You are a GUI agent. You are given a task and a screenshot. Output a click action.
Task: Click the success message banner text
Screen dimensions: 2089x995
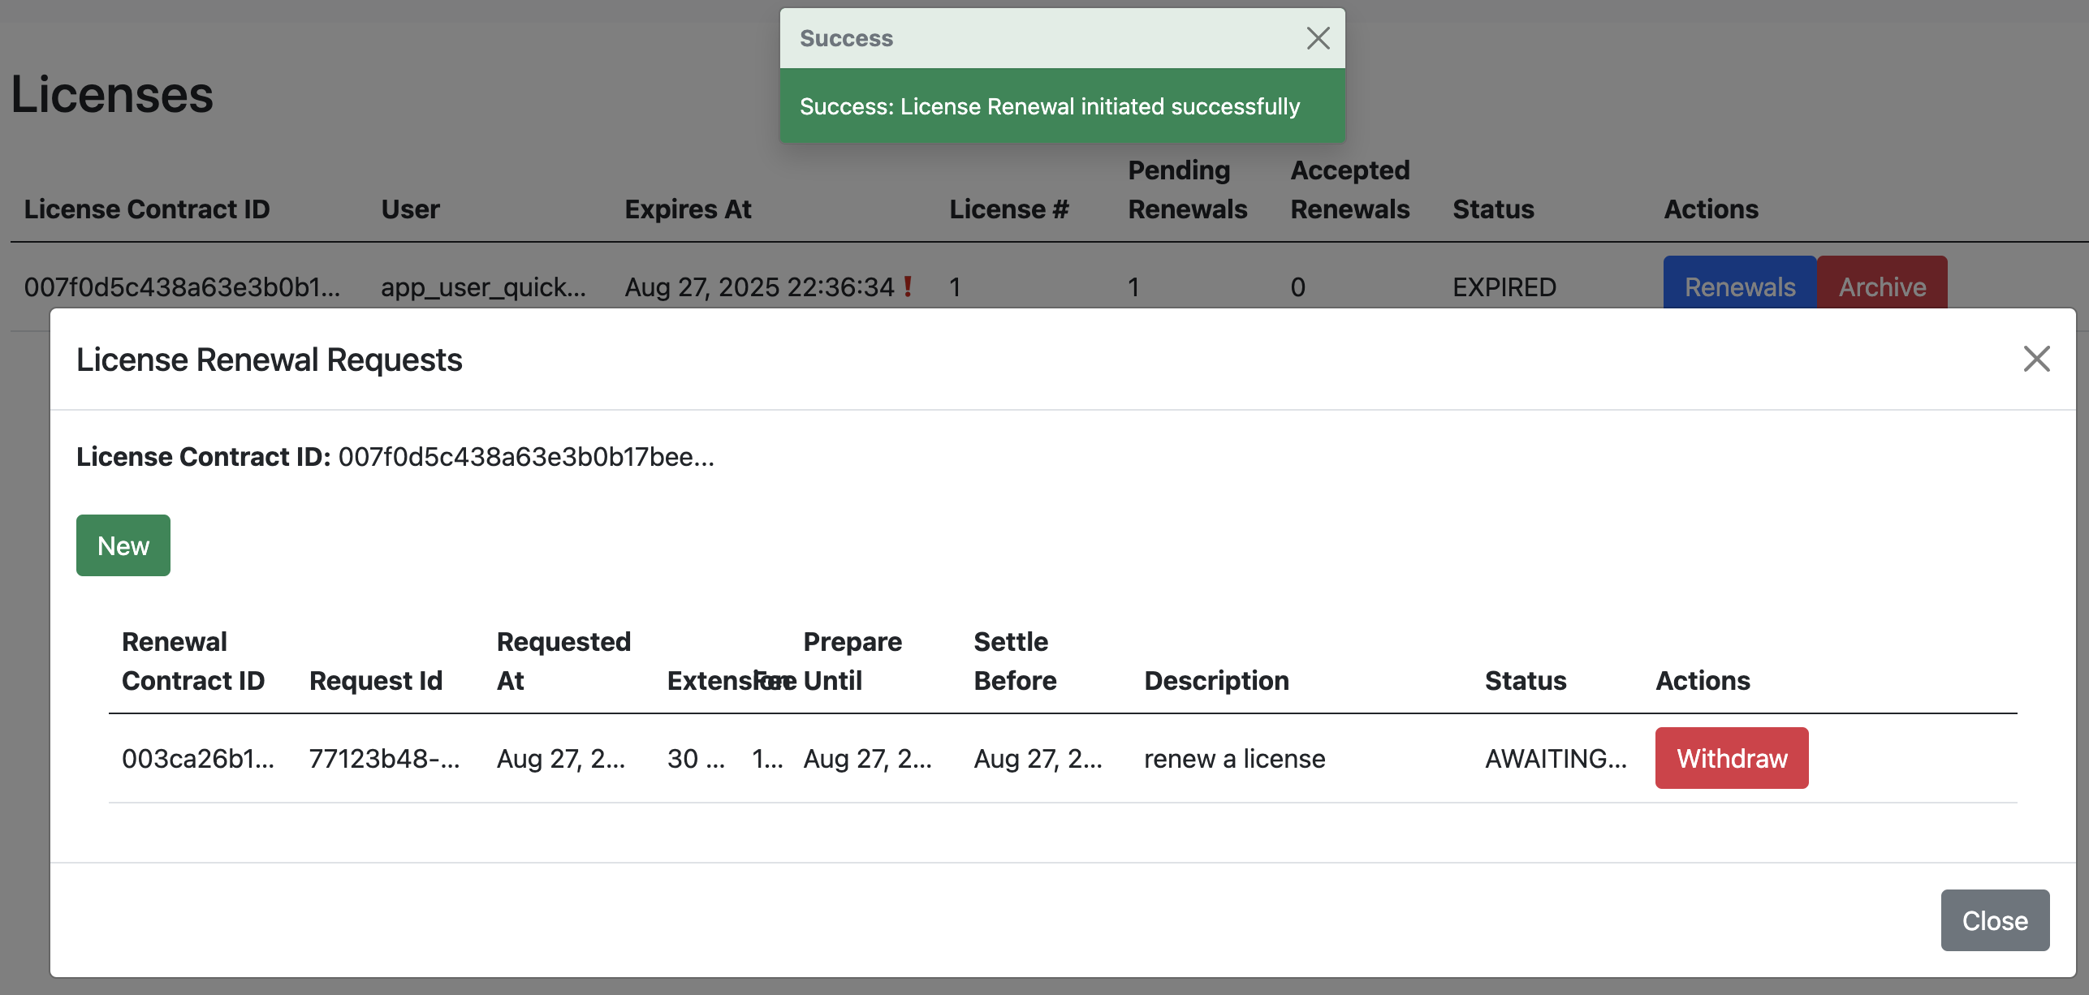[x=1049, y=106]
